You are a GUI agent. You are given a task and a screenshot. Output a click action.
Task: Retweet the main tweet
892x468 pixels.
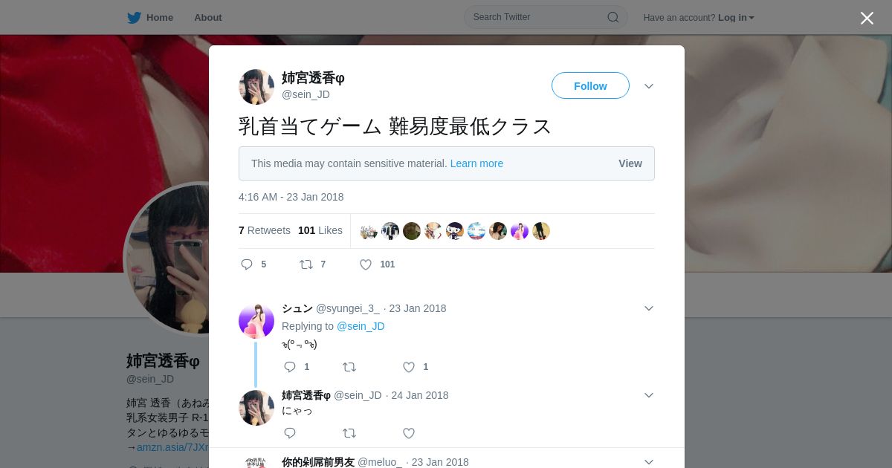coord(306,264)
